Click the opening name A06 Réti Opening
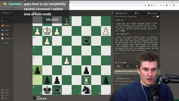The height and width of the screenshot is (101, 179). pyautogui.click(x=126, y=17)
